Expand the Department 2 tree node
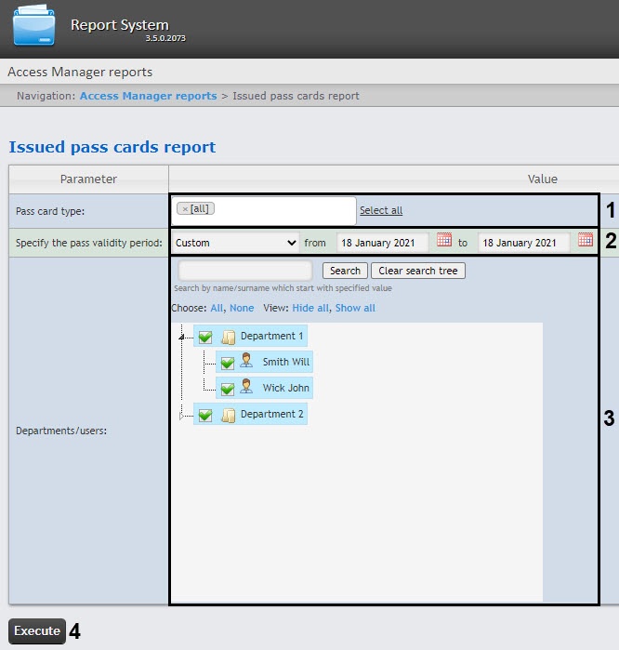The width and height of the screenshot is (619, 650). coord(181,416)
